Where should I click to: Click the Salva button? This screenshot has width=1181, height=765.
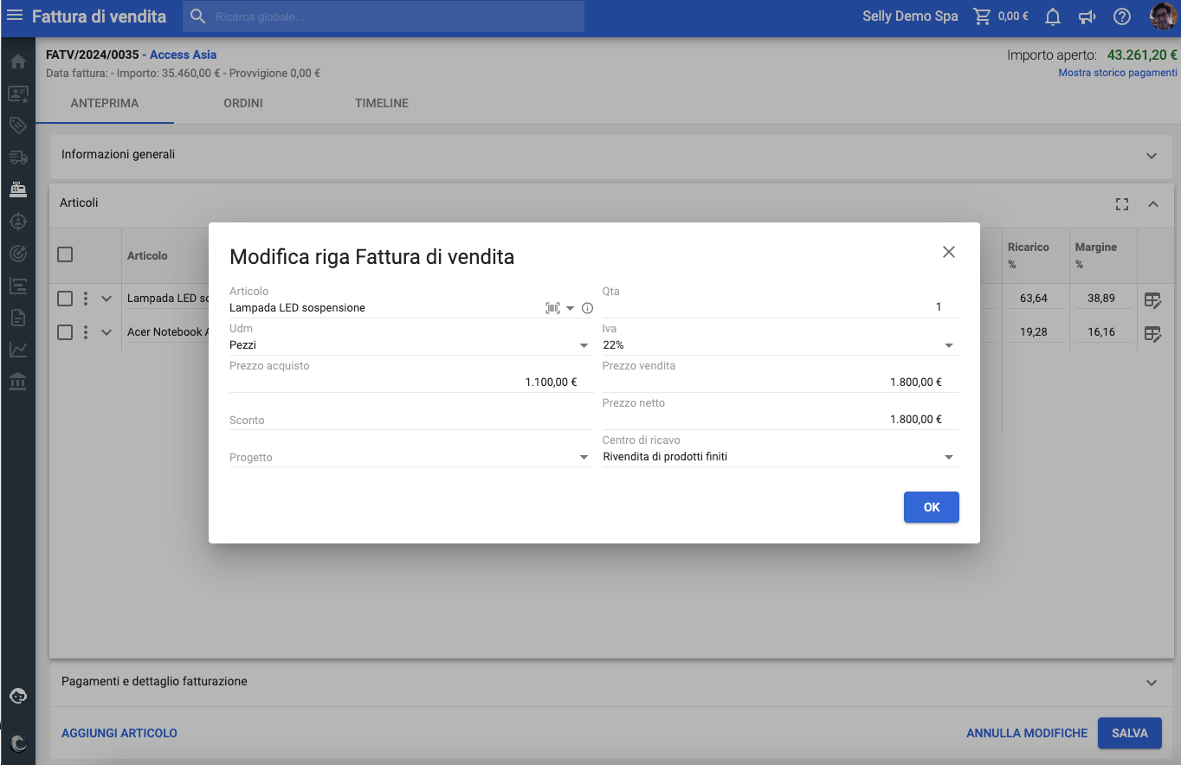point(1130,733)
